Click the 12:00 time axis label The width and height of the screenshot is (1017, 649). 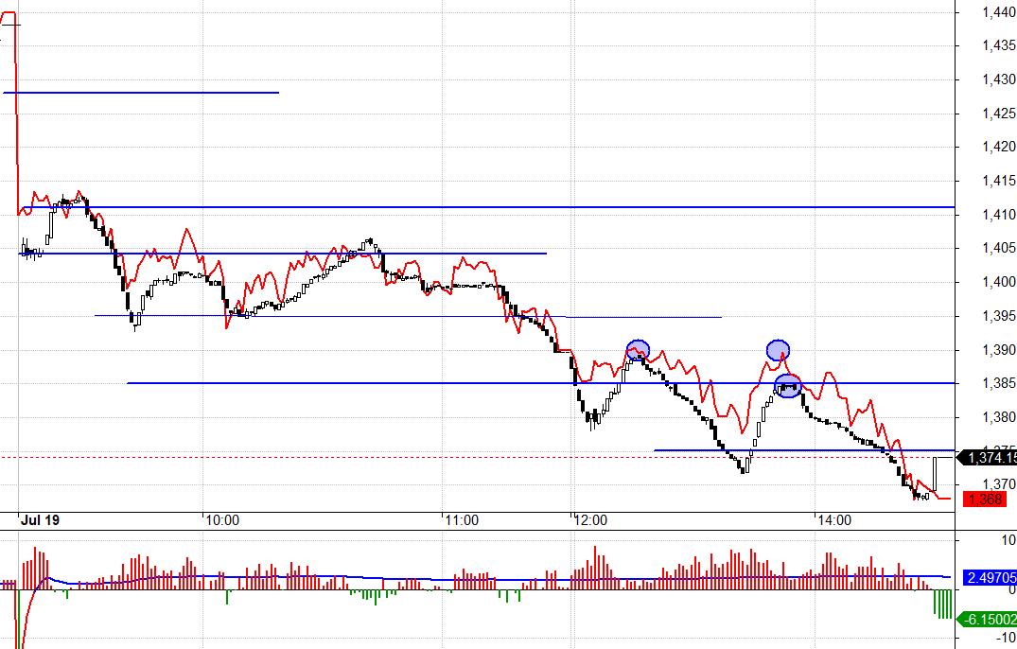tap(589, 520)
